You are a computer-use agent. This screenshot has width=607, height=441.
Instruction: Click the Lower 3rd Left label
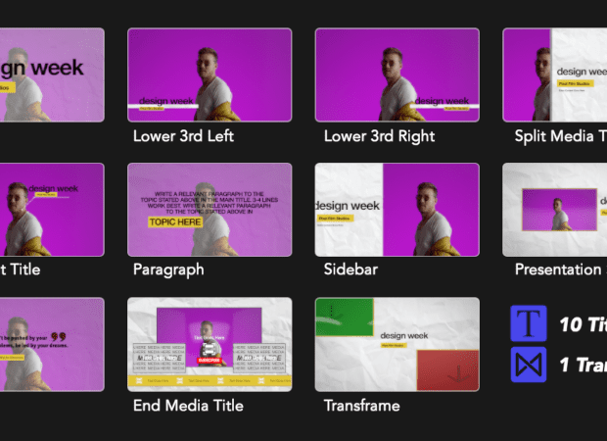pyautogui.click(x=183, y=136)
